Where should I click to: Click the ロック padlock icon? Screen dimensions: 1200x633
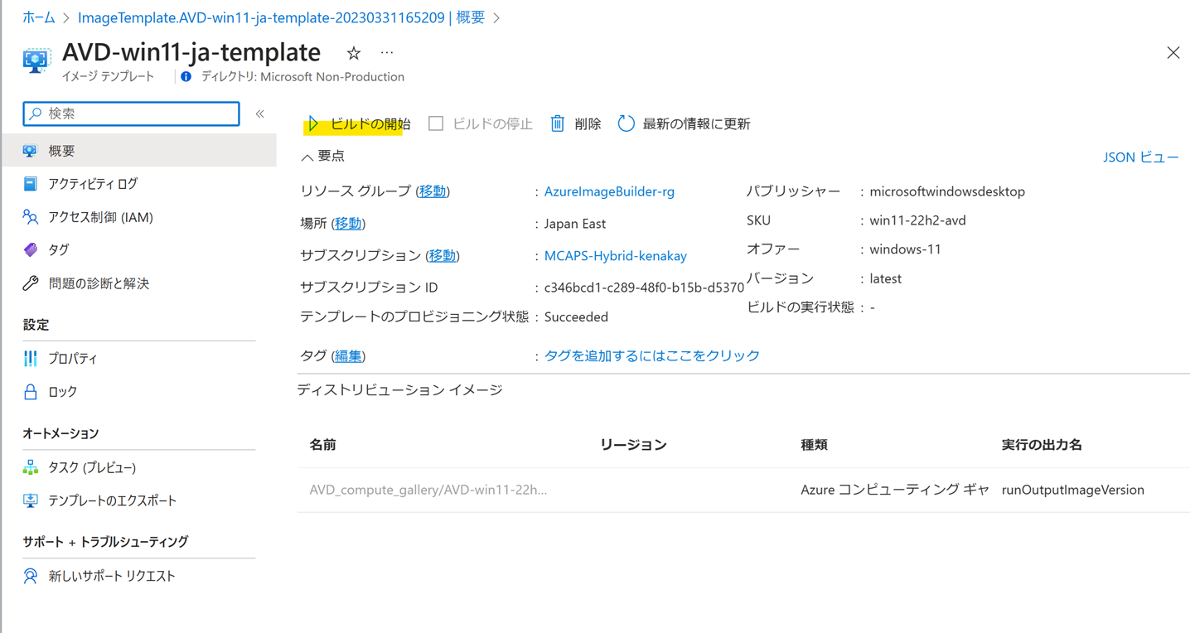tap(31, 392)
